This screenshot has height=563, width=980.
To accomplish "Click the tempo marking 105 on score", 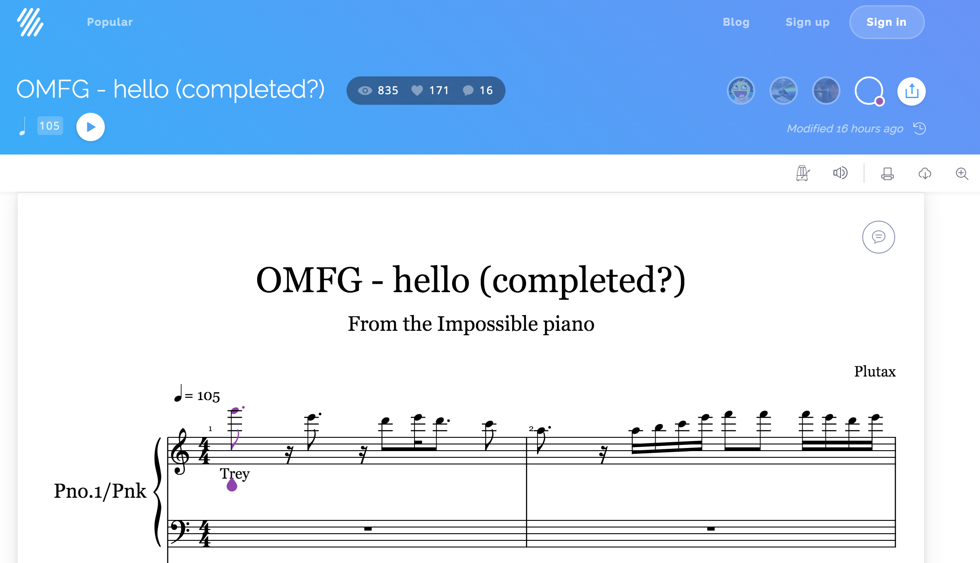I will tap(197, 394).
